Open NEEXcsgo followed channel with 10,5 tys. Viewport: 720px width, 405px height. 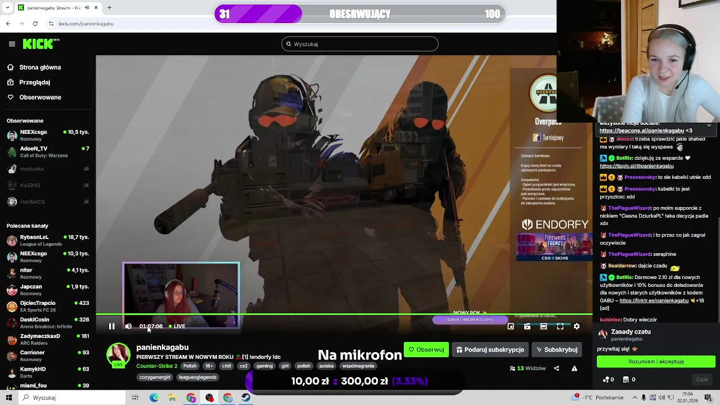tap(48, 136)
